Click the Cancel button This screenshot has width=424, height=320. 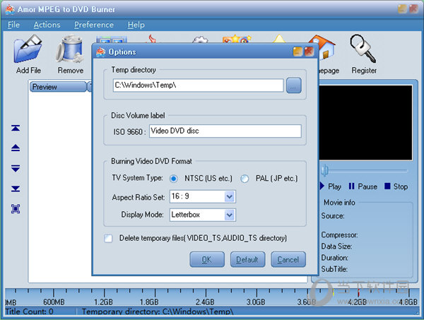288,259
